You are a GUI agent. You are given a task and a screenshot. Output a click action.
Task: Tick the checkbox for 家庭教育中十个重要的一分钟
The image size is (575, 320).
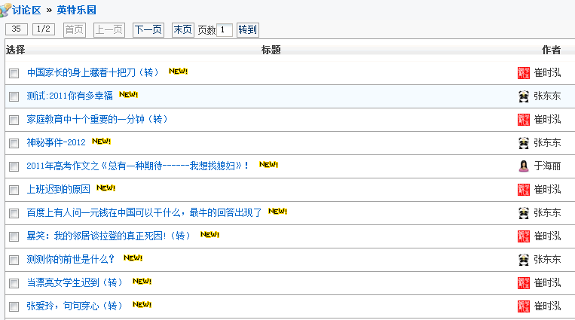tap(14, 120)
